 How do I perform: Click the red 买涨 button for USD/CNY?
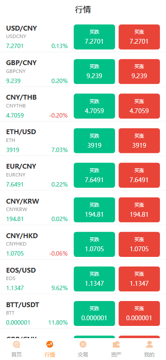pyautogui.click(x=139, y=37)
